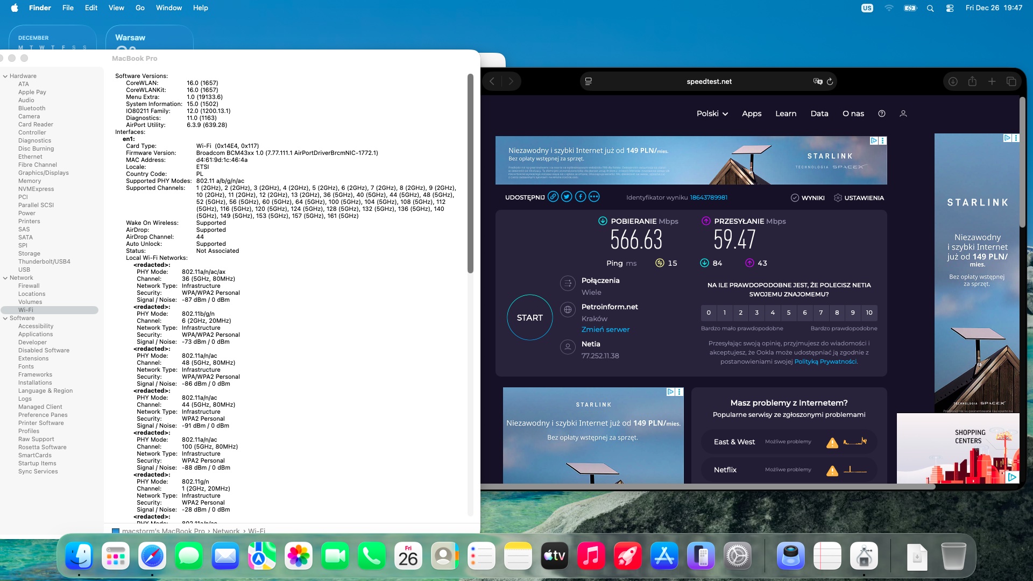Open Music app in the Dock

(591, 556)
